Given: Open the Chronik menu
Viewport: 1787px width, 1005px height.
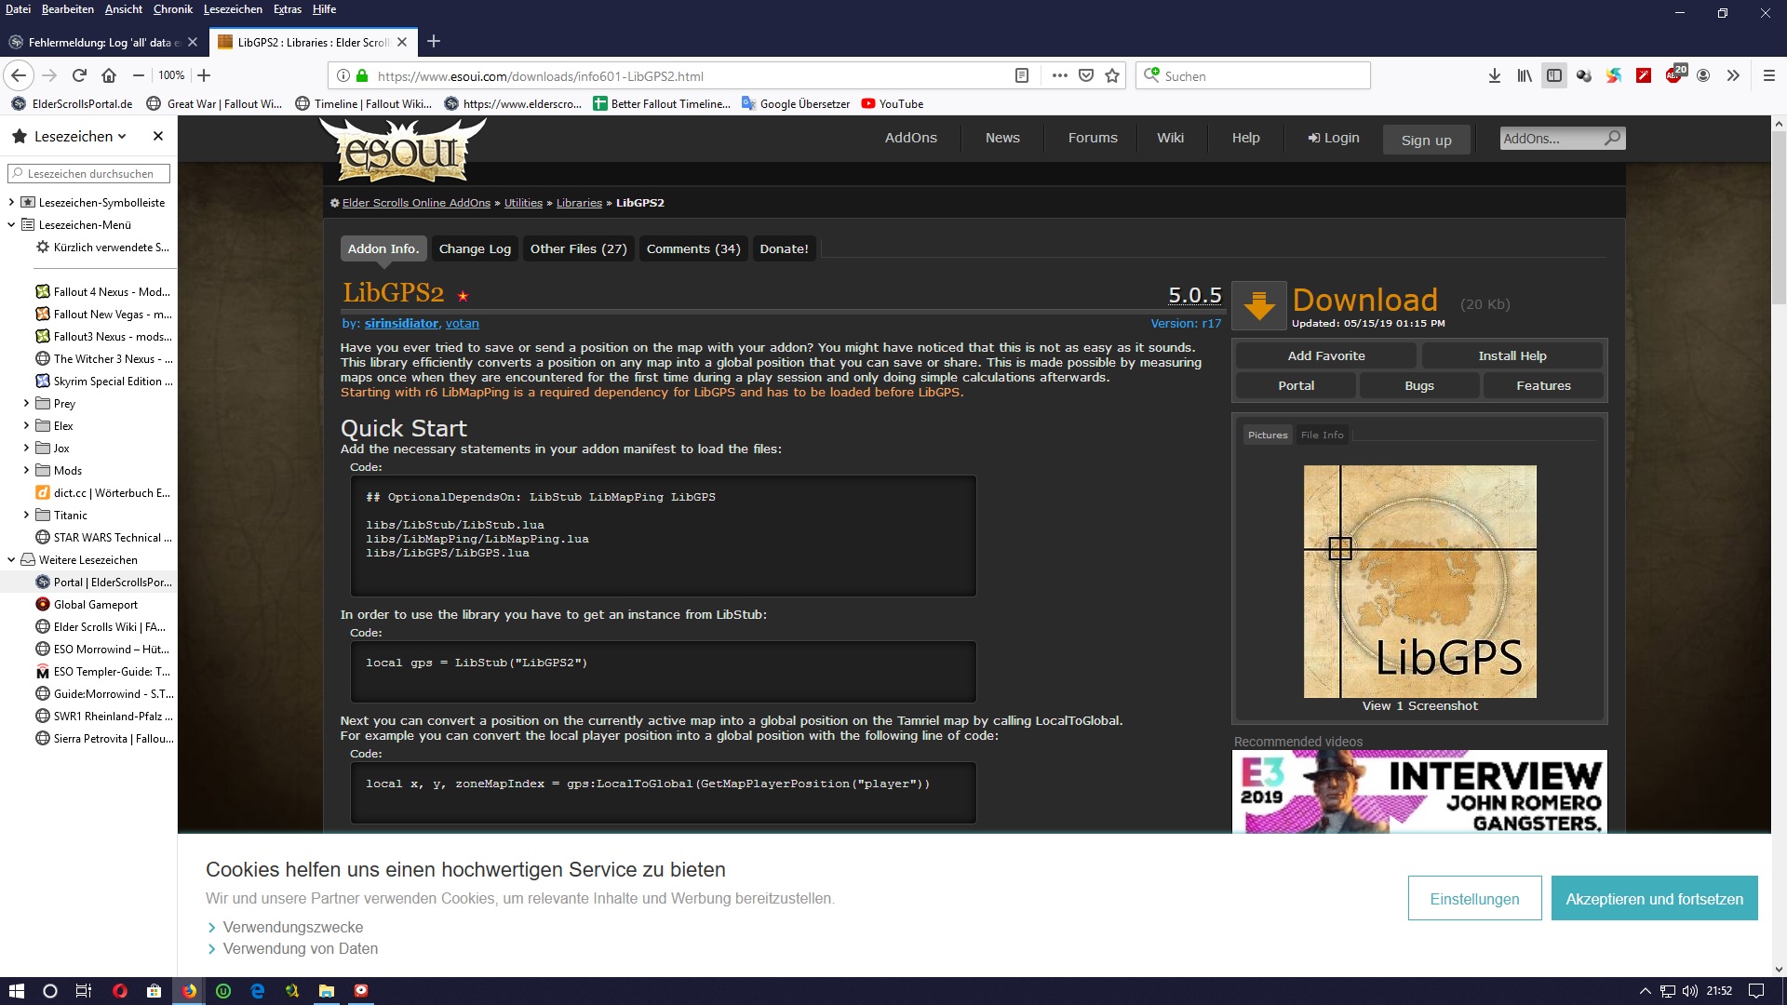Looking at the screenshot, I should (x=172, y=9).
